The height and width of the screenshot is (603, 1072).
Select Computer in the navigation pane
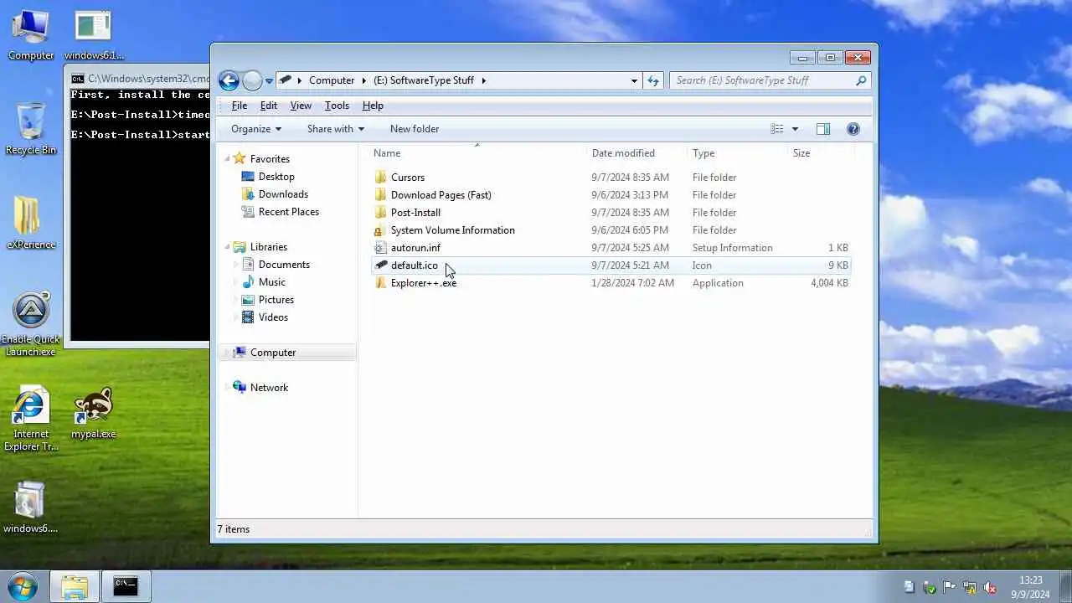tap(273, 353)
